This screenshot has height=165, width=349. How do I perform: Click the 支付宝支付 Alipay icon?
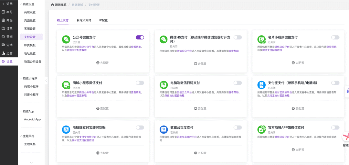coord(261,85)
